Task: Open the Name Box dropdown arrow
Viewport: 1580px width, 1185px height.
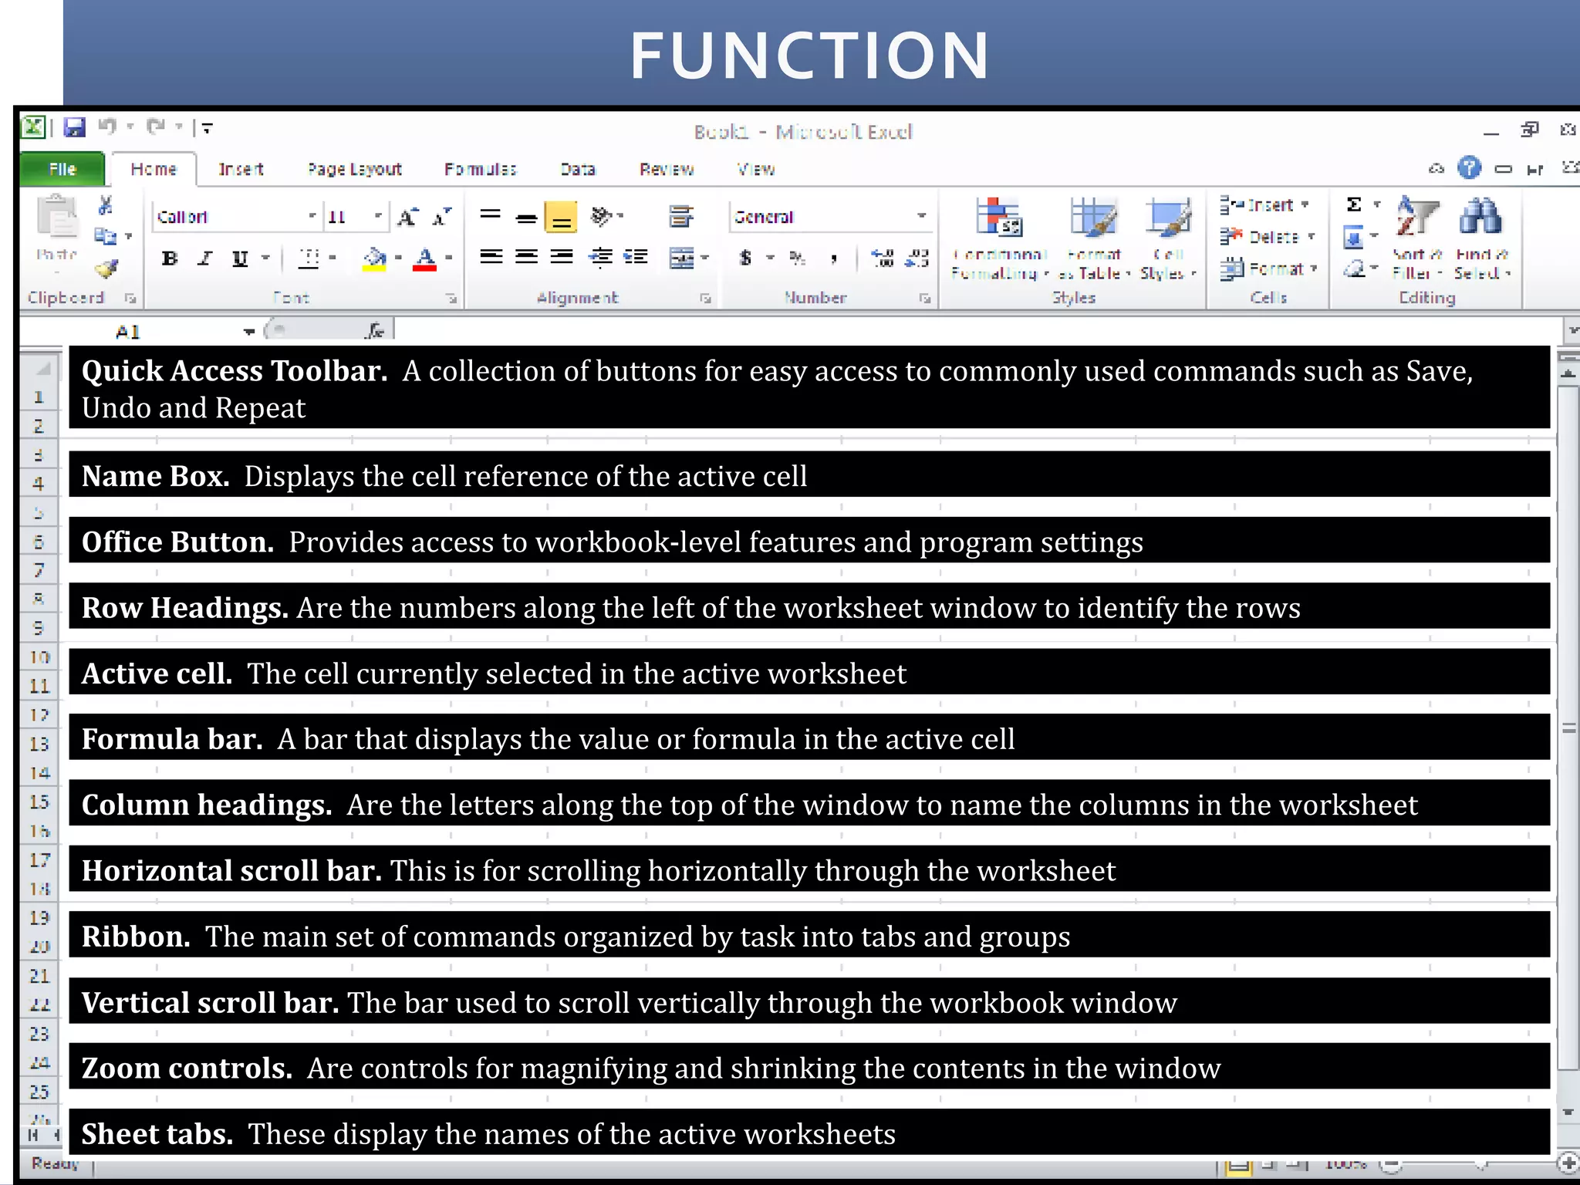Action: click(x=248, y=332)
